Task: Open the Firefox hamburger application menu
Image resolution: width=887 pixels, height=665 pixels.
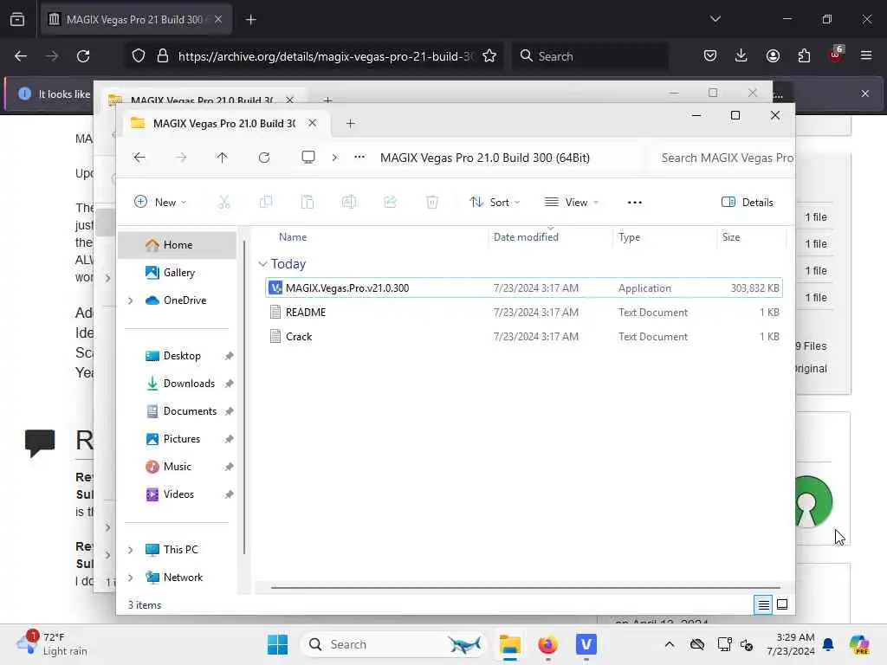Action: [866, 56]
